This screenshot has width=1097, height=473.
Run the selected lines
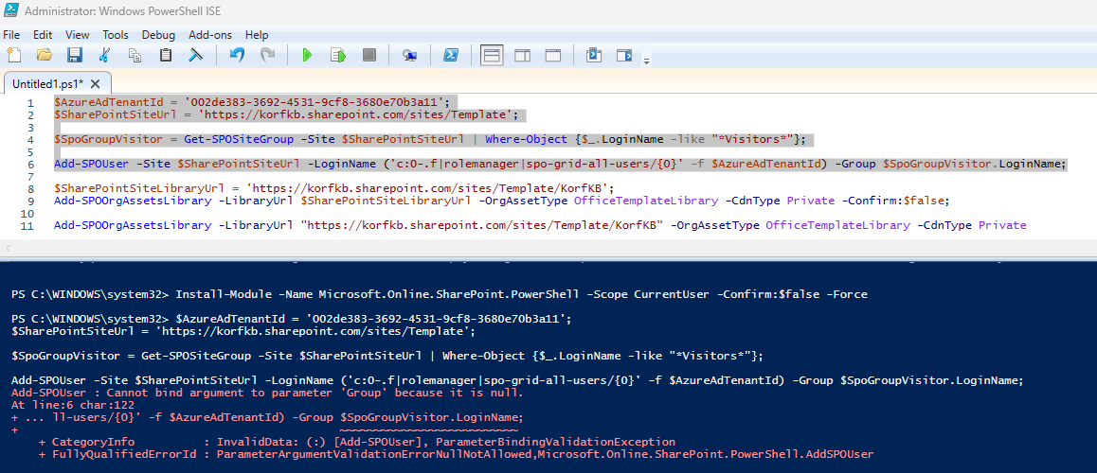[338, 55]
